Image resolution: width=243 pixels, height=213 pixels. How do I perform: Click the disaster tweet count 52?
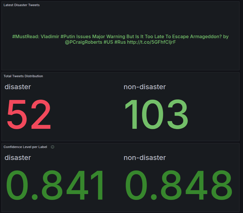pos(29,115)
